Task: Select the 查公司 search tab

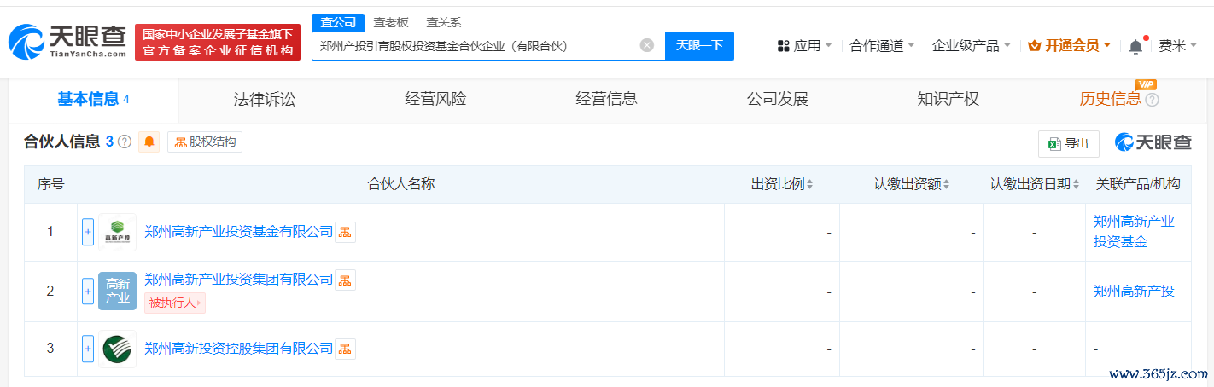Action: click(x=338, y=23)
